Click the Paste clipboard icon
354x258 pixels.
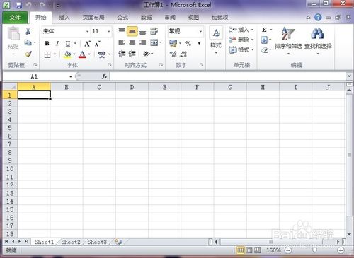pos(13,33)
